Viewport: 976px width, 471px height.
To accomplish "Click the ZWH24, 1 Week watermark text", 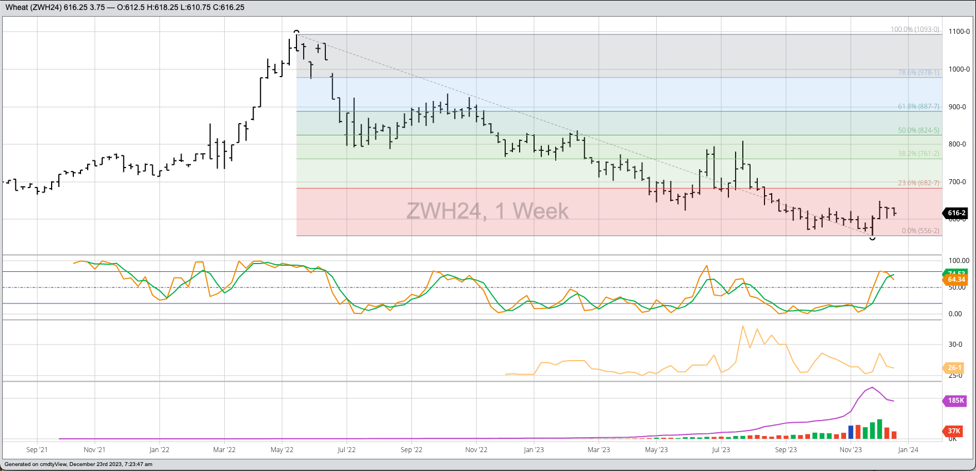I will [x=487, y=211].
